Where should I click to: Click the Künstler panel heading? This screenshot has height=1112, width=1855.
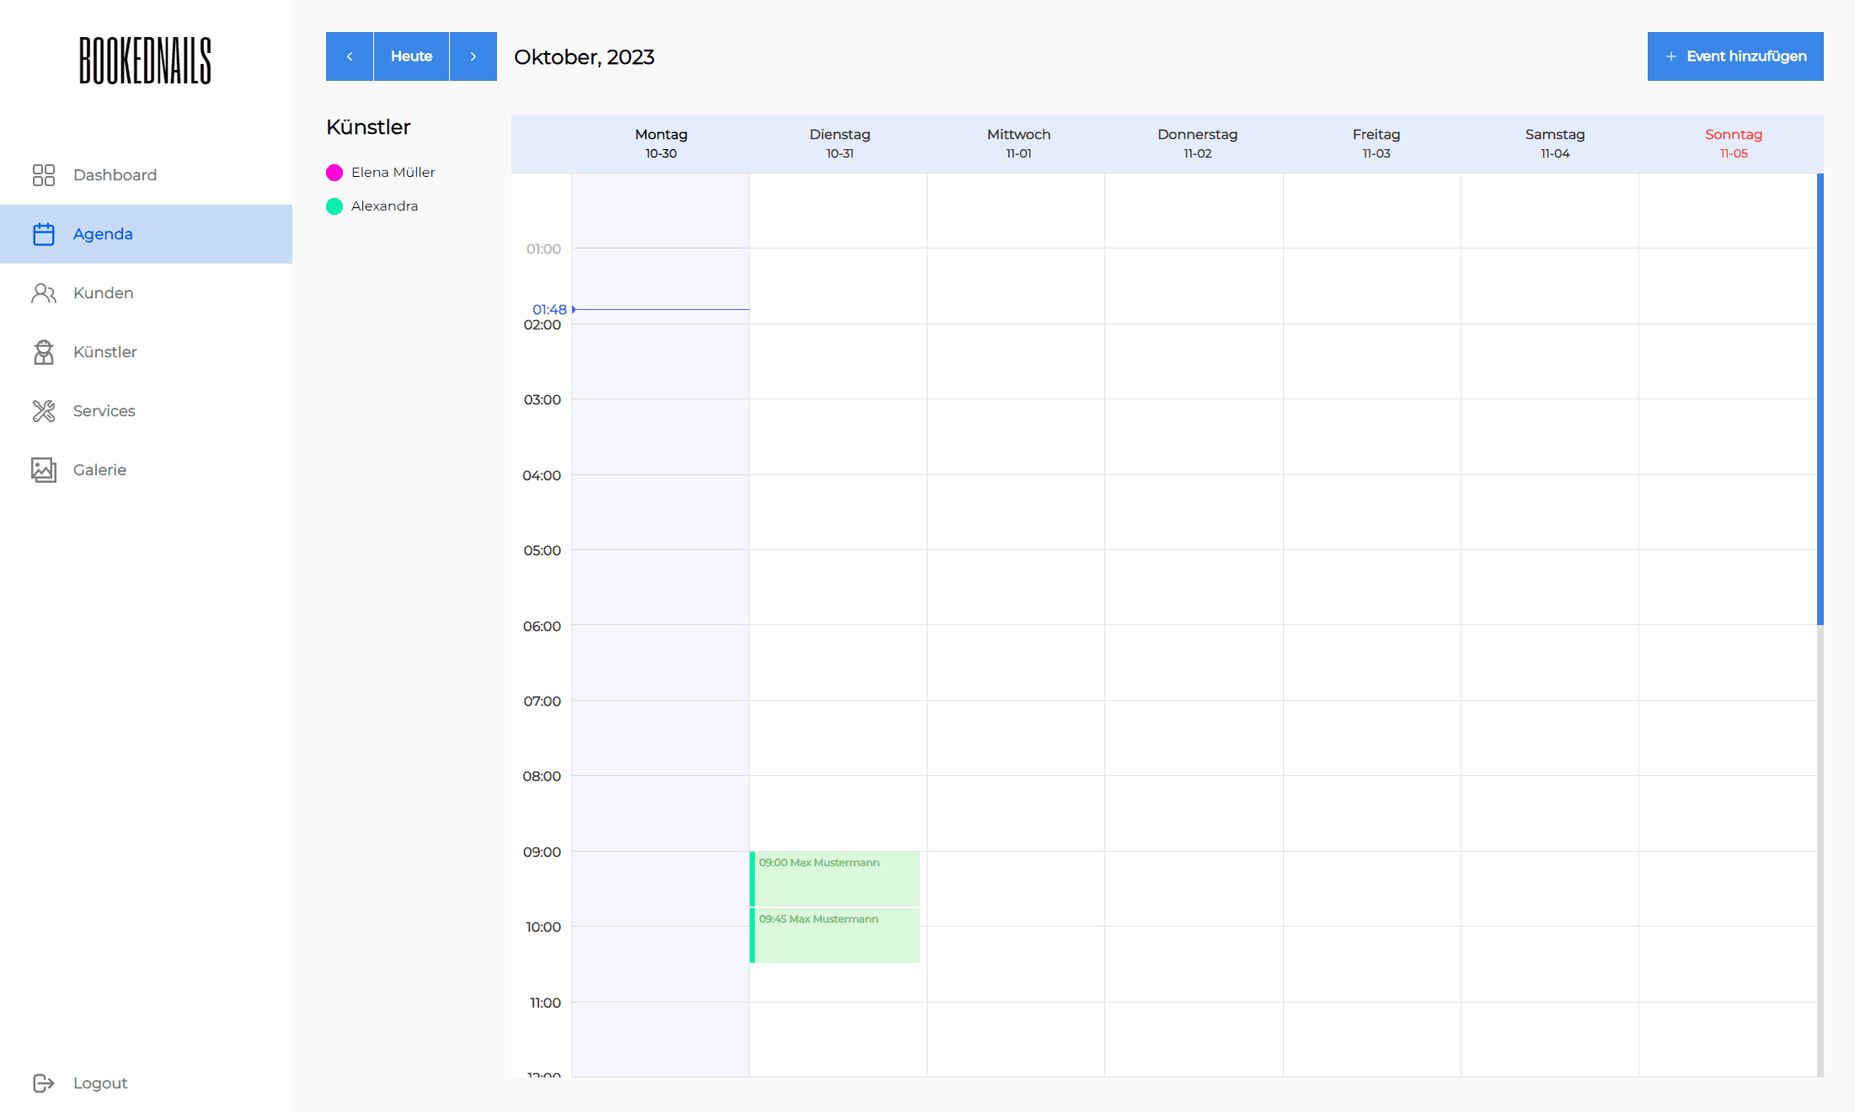pyautogui.click(x=368, y=127)
